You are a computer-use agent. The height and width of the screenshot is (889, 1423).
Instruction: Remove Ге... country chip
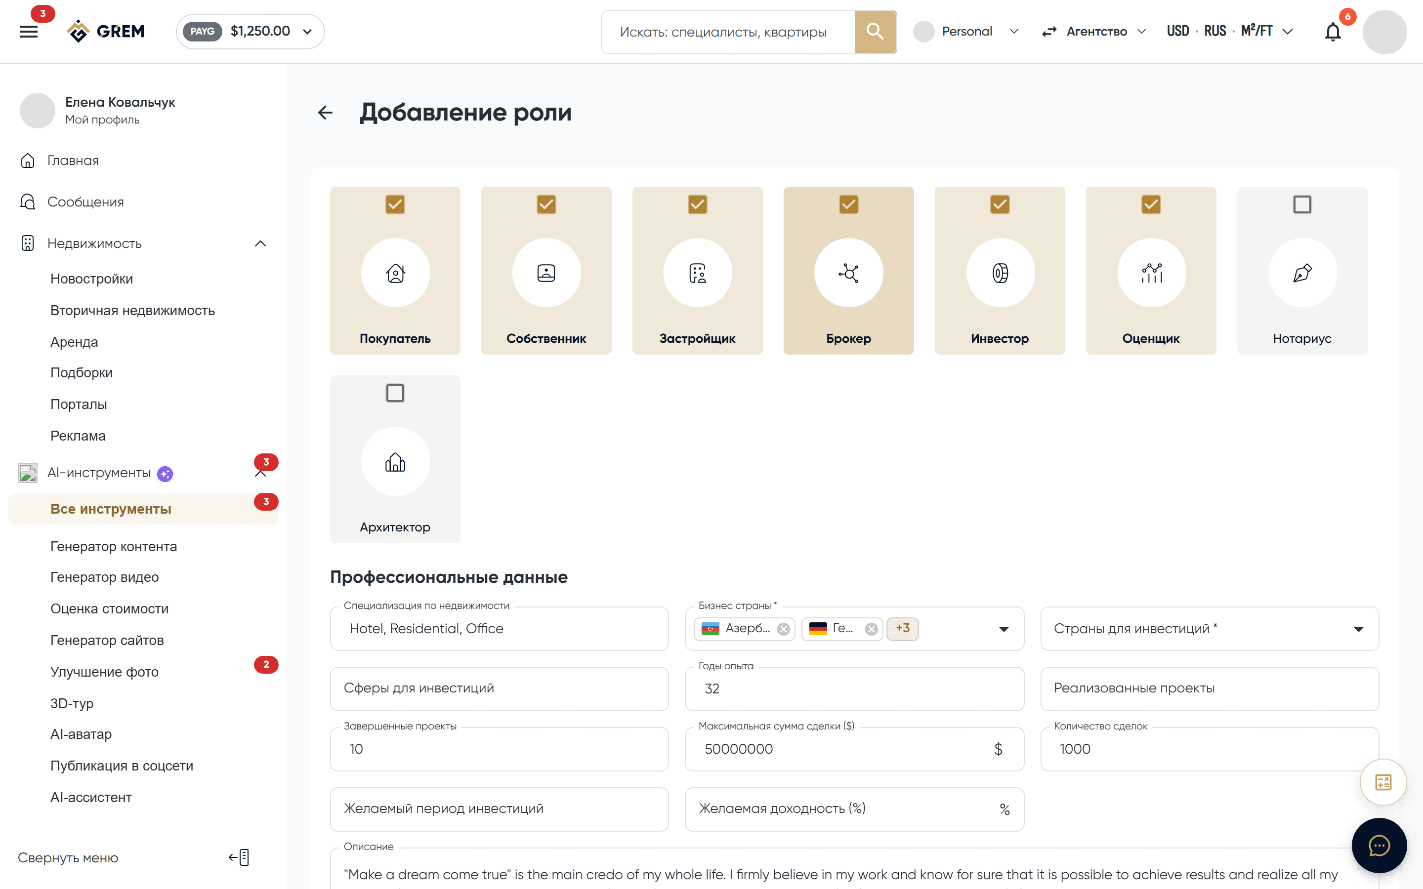pyautogui.click(x=872, y=629)
